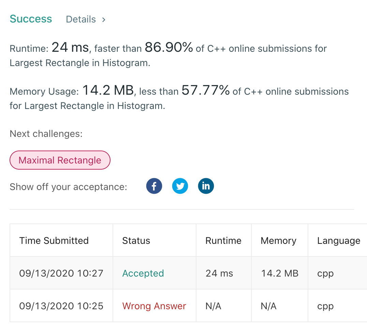Image resolution: width=367 pixels, height=329 pixels.
Task: Click the Status column header
Action: coord(136,240)
